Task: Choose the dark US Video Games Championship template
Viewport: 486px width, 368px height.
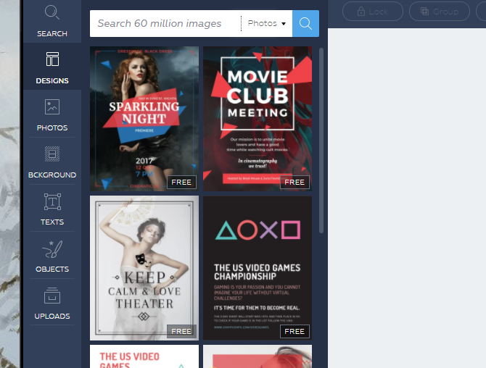Action: (x=258, y=268)
